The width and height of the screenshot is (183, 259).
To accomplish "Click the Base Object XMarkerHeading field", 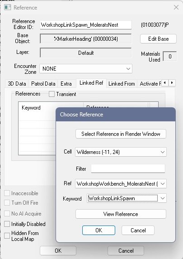I will pyautogui.click(x=86, y=39).
